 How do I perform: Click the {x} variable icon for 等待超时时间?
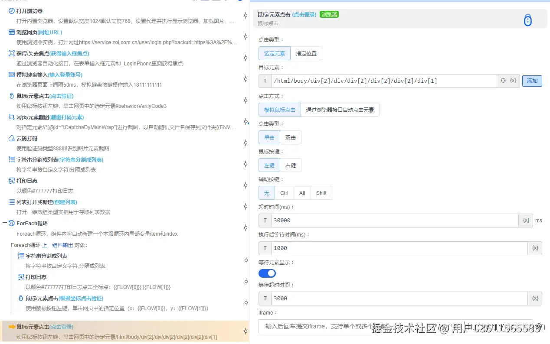(x=535, y=298)
